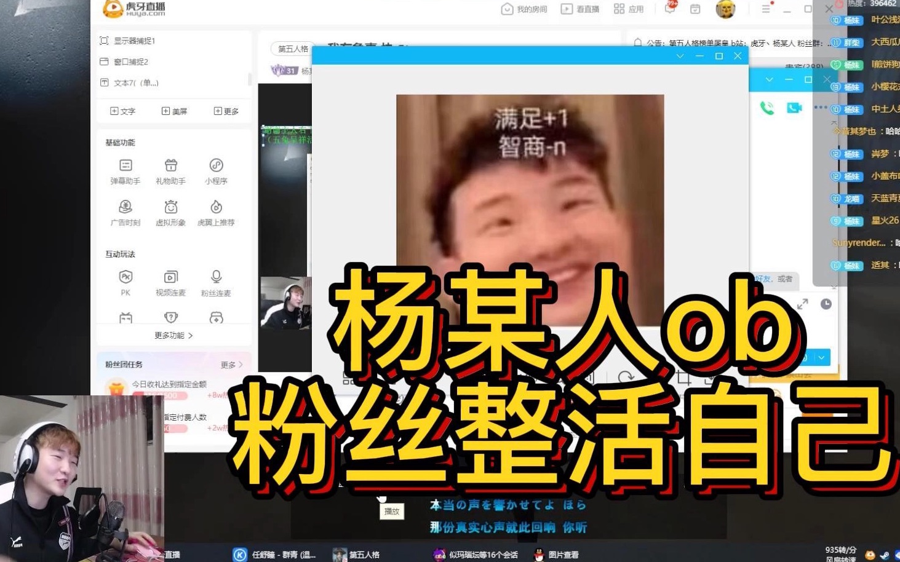Open the message notifications with 99+ badge
This screenshot has height=562, width=900.
[x=671, y=8]
